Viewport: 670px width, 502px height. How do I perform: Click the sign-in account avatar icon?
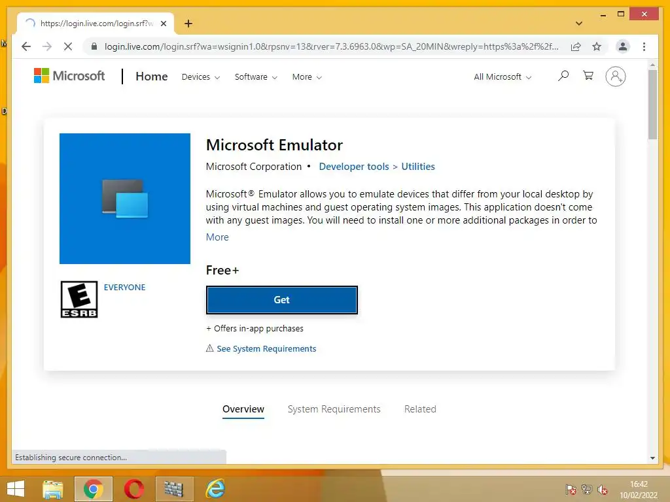615,76
